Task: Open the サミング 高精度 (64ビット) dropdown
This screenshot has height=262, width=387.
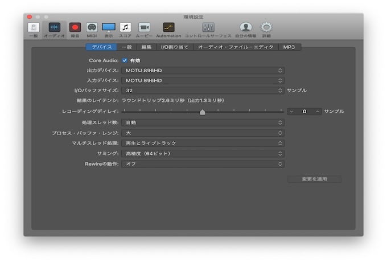Action: coord(203,154)
